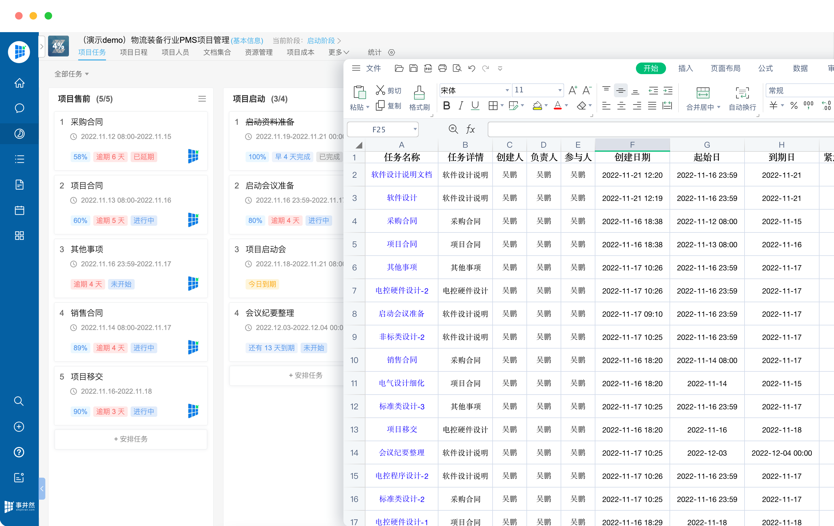This screenshot has height=526, width=834.
Task: Click the font color red A swatch
Action: (557, 106)
